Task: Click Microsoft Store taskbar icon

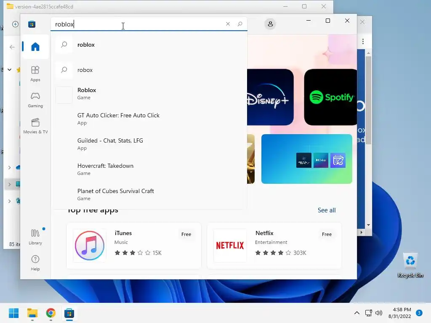Action: [69, 313]
